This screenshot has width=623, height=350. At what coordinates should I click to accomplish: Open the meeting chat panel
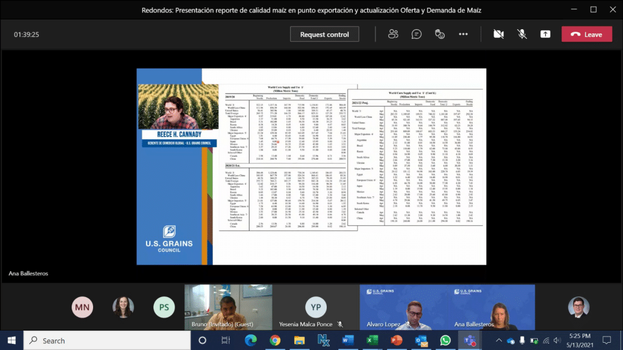coord(416,34)
